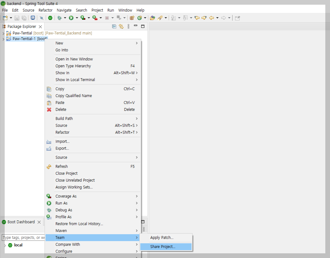Click the New wizard toolbar icon
The height and width of the screenshot is (258, 330).
click(5, 18)
